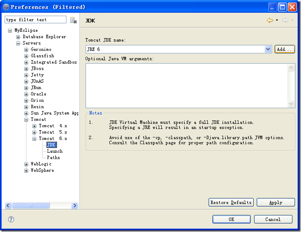
Task: Select the JDK tree item
Action: pyautogui.click(x=52, y=145)
